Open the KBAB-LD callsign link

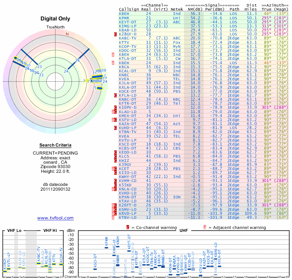click(128, 30)
